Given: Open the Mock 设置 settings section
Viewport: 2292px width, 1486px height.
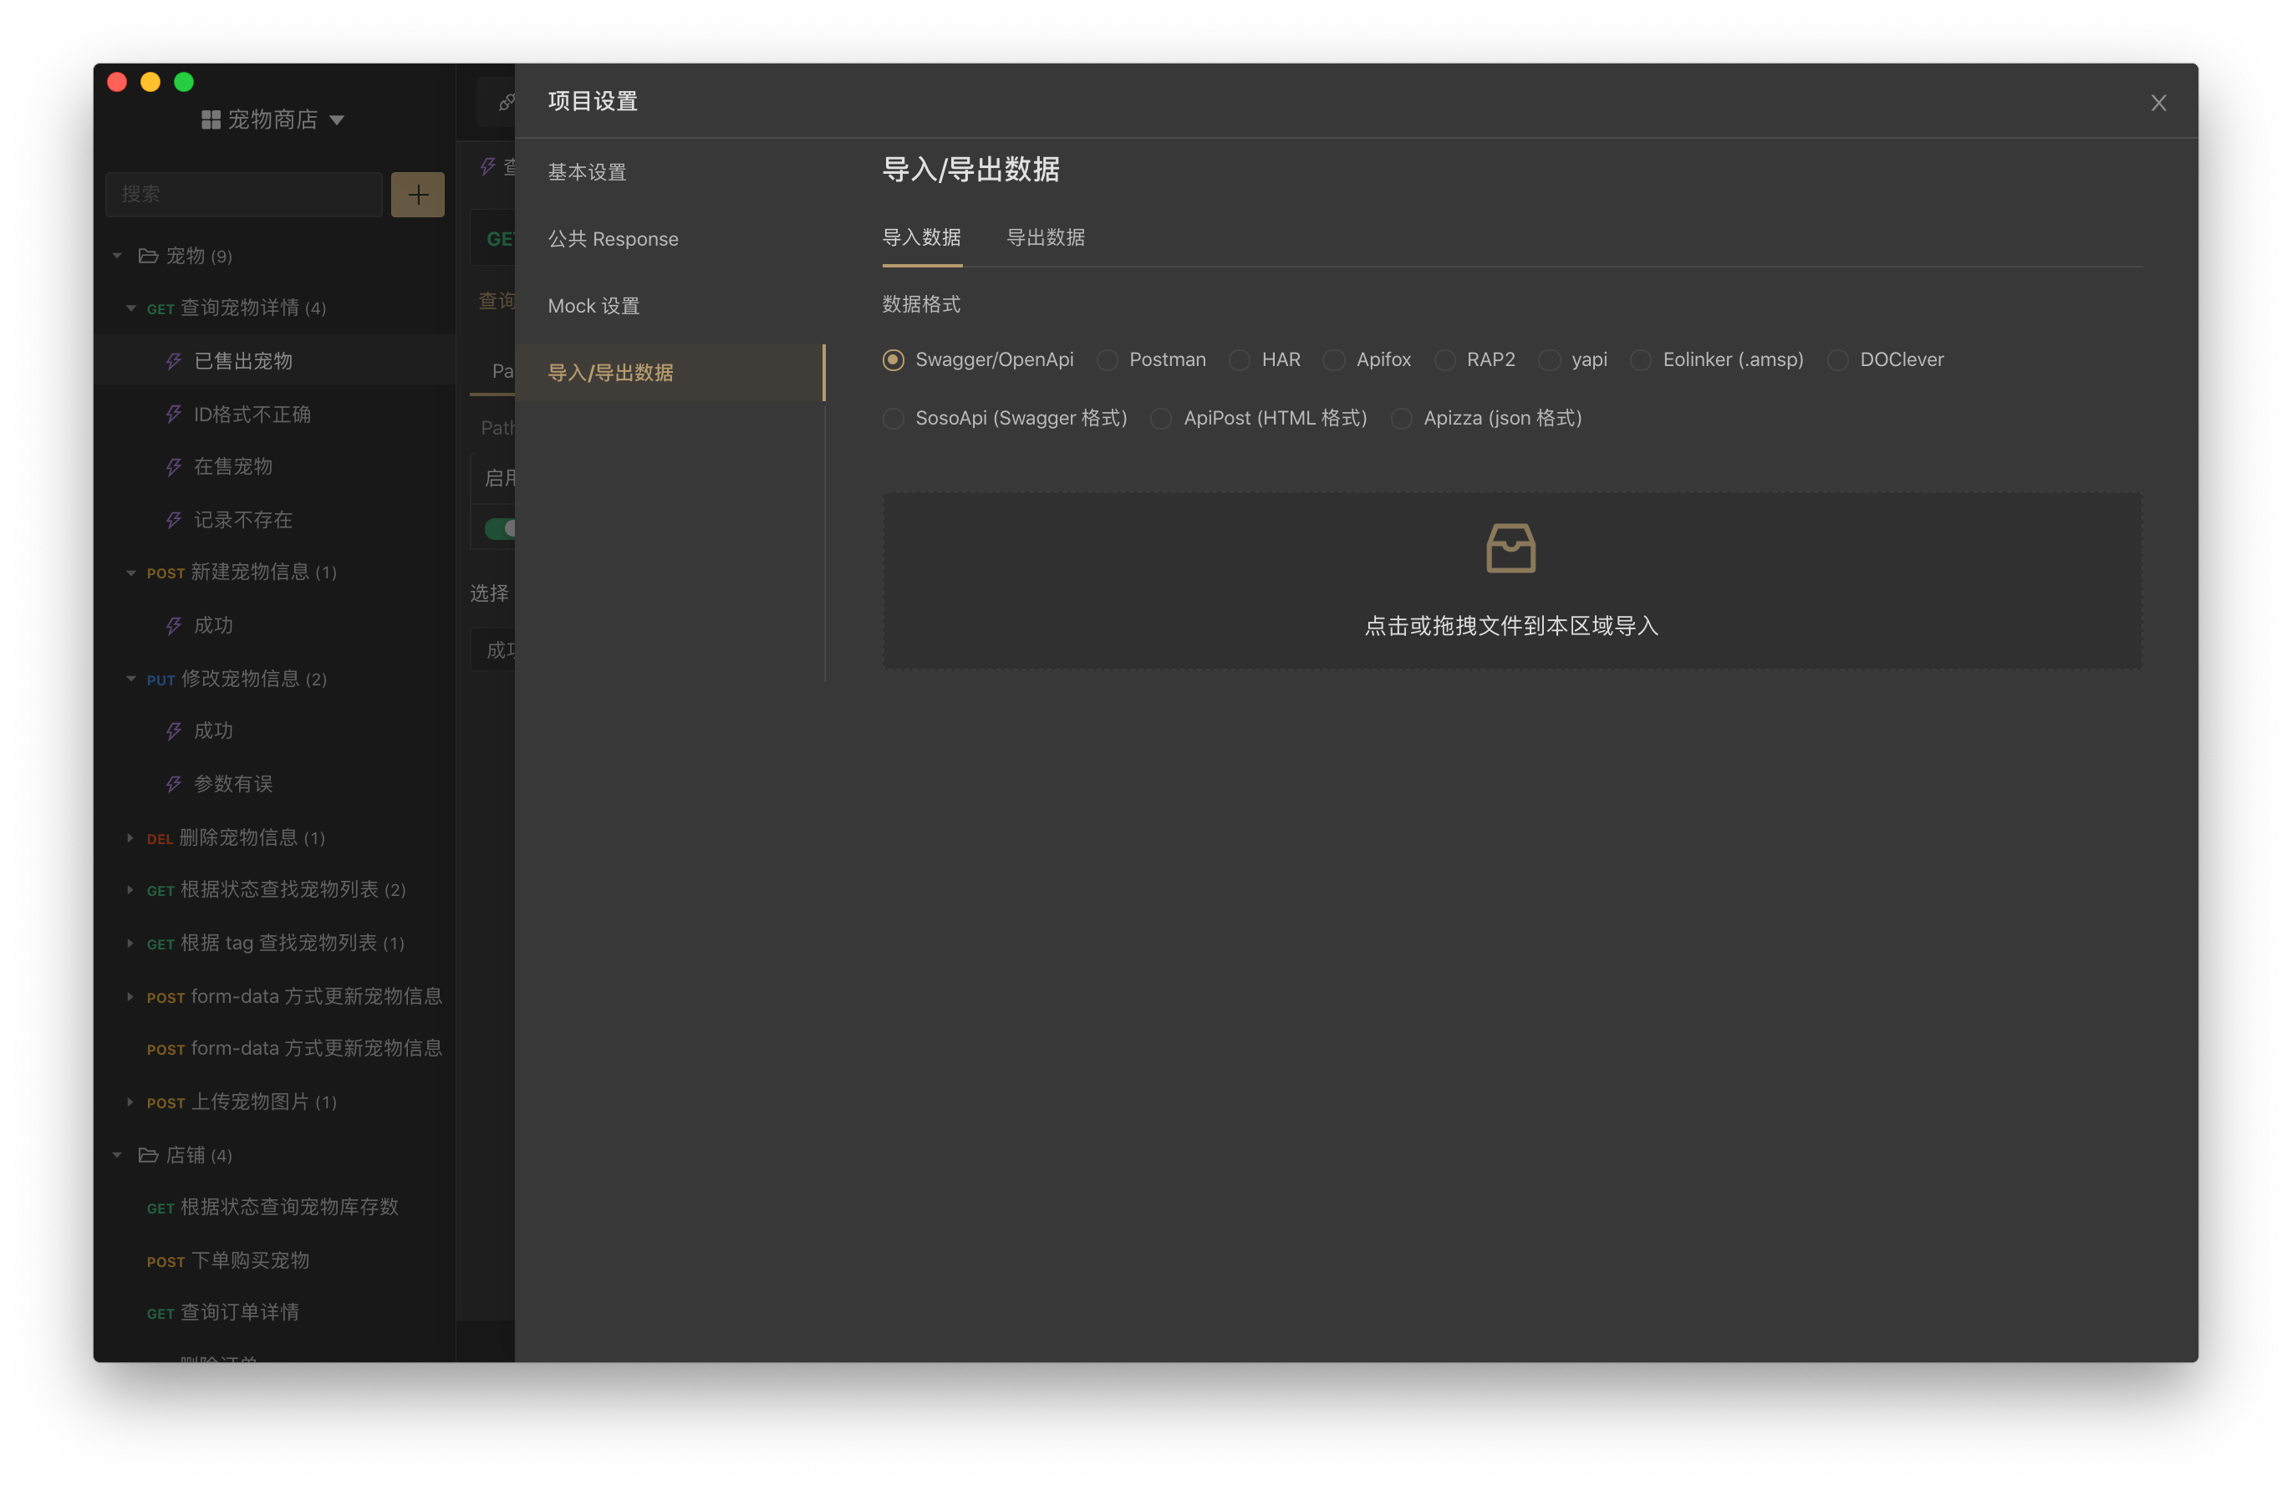Looking at the screenshot, I should (x=593, y=306).
